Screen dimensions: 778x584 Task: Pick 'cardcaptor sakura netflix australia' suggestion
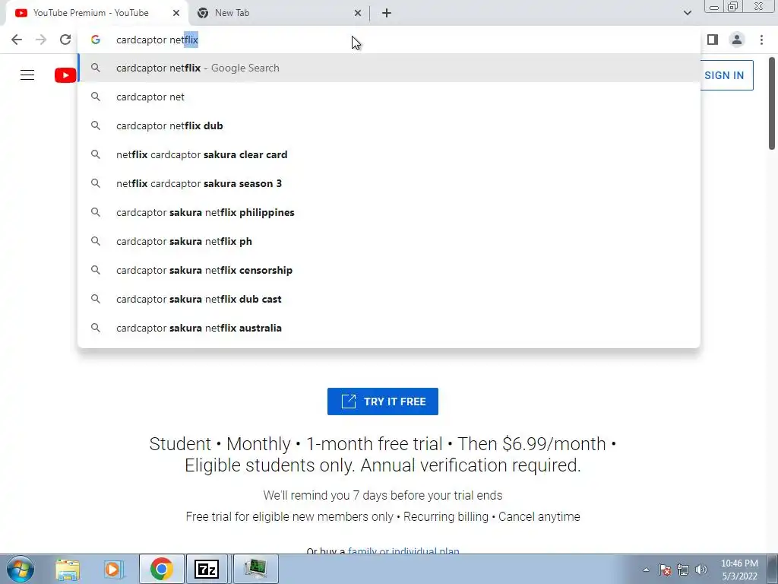click(x=389, y=328)
